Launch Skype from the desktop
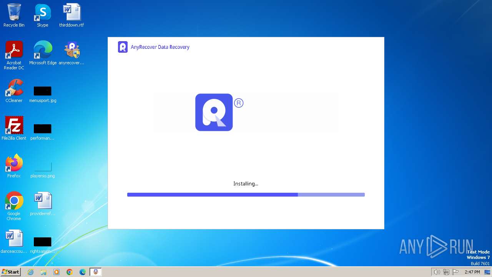 tap(43, 15)
